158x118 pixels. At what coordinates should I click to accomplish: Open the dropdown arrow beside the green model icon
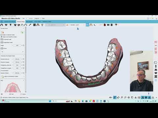coord(24,32)
